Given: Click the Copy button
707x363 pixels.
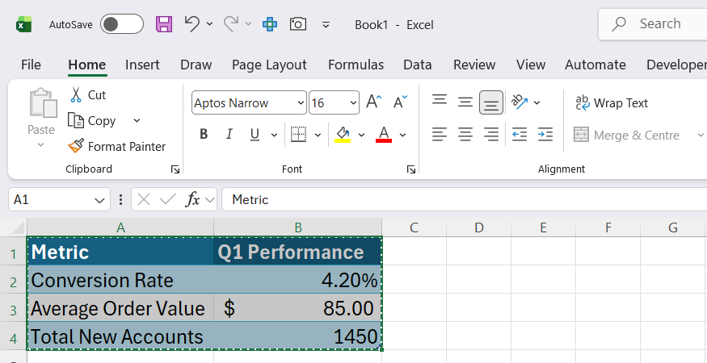Looking at the screenshot, I should tap(94, 121).
